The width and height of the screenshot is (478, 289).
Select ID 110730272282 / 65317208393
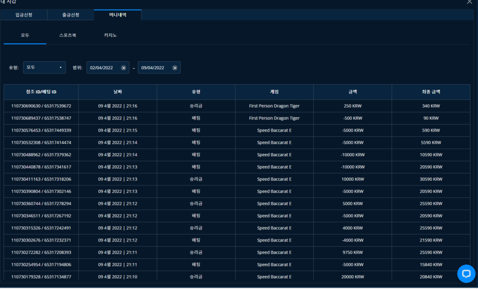tap(41, 252)
